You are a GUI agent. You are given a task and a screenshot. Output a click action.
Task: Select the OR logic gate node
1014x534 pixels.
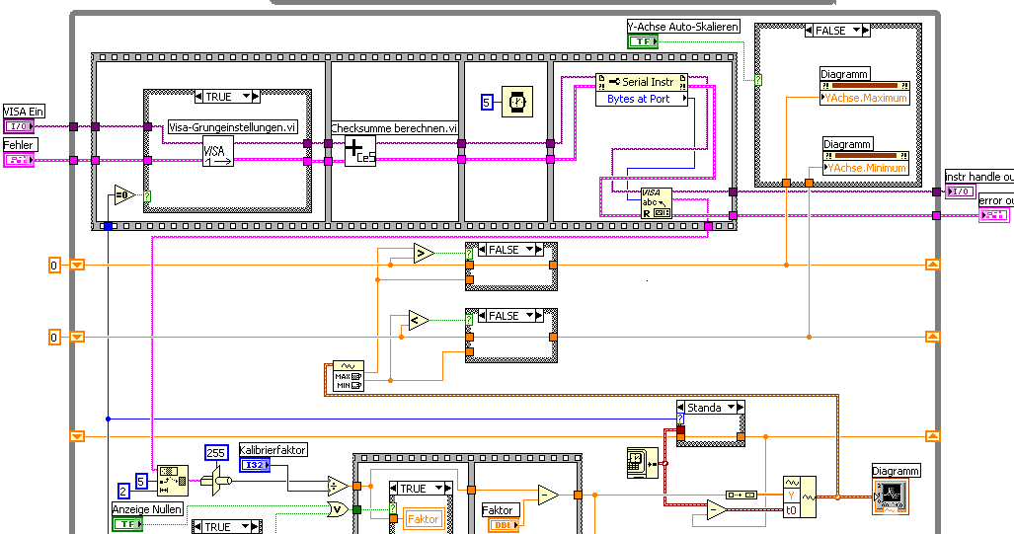[338, 509]
